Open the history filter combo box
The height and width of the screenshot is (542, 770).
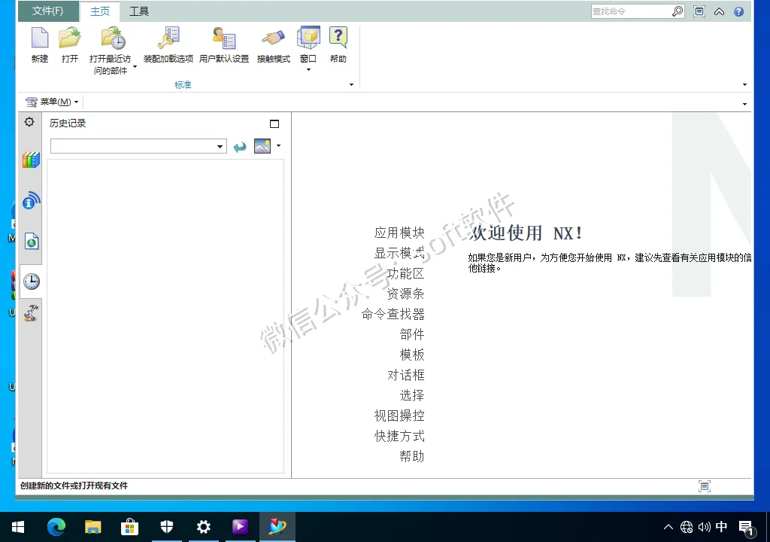point(138,146)
